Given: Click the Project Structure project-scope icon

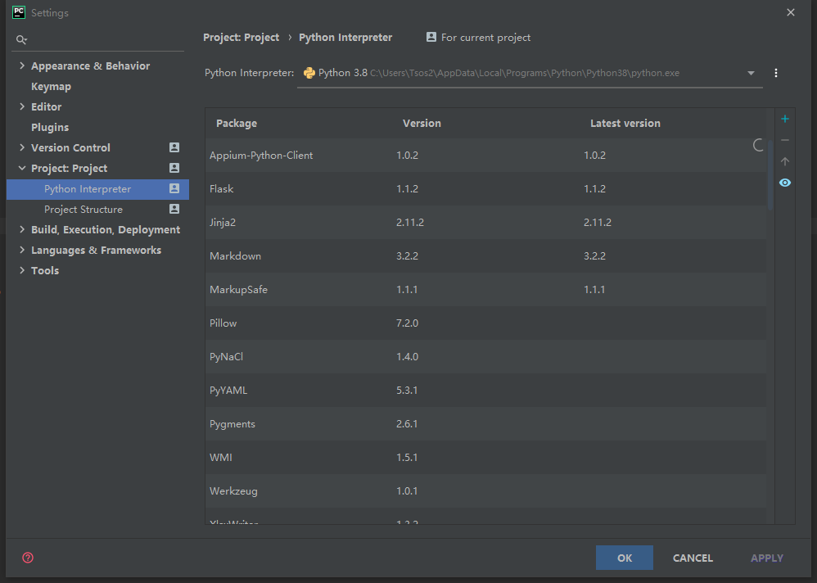Looking at the screenshot, I should pyautogui.click(x=174, y=209).
